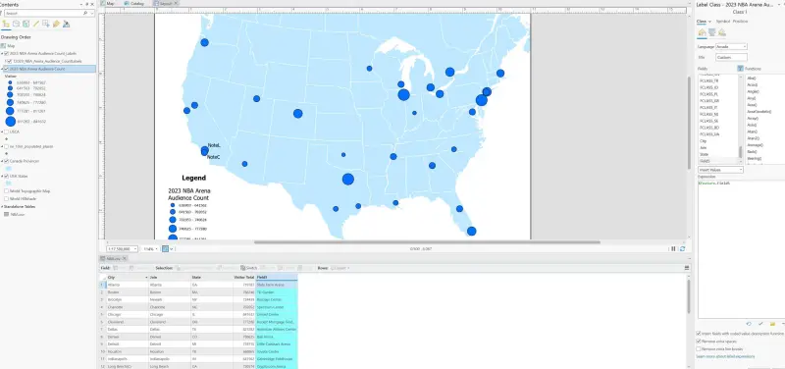
Task: Select List By Data Source icon
Action: (x=16, y=24)
